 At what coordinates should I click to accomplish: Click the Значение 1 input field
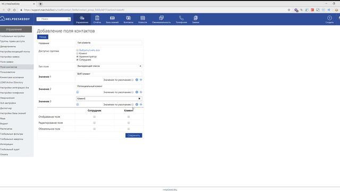point(109,74)
